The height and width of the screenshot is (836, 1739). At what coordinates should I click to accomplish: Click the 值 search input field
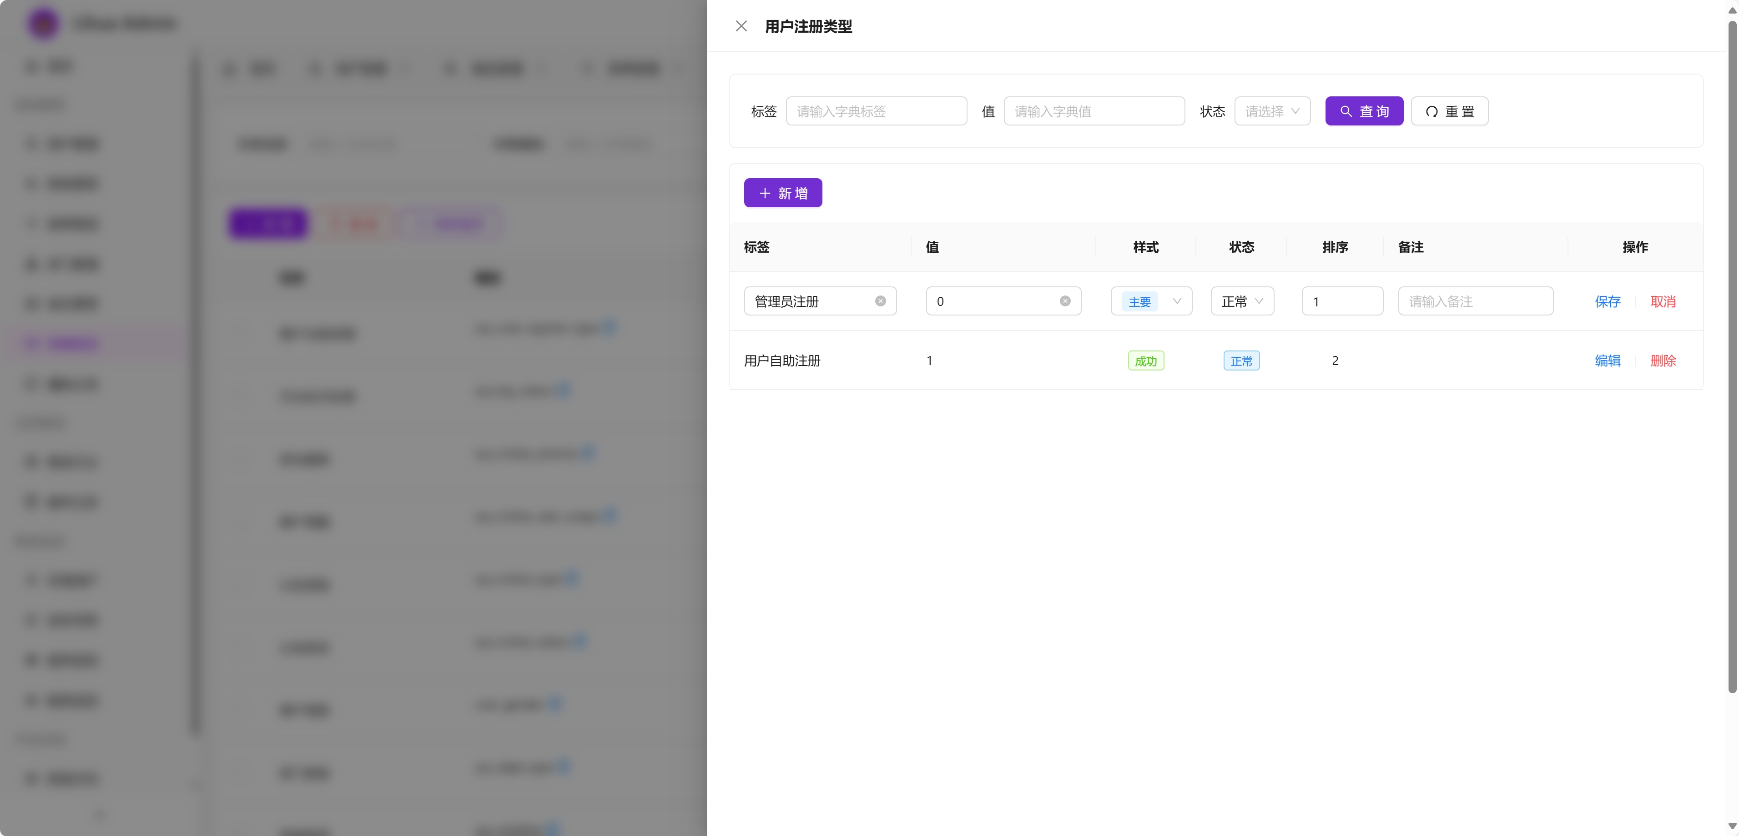(x=1094, y=110)
